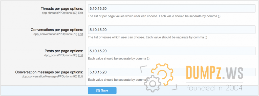
Task: Click the 'Conversation messages per page options:' label
Action: coord(49,72)
